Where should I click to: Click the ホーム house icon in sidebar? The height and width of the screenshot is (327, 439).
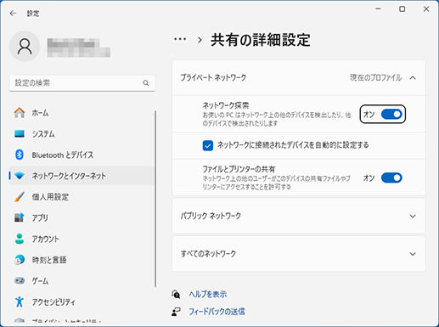pos(20,113)
